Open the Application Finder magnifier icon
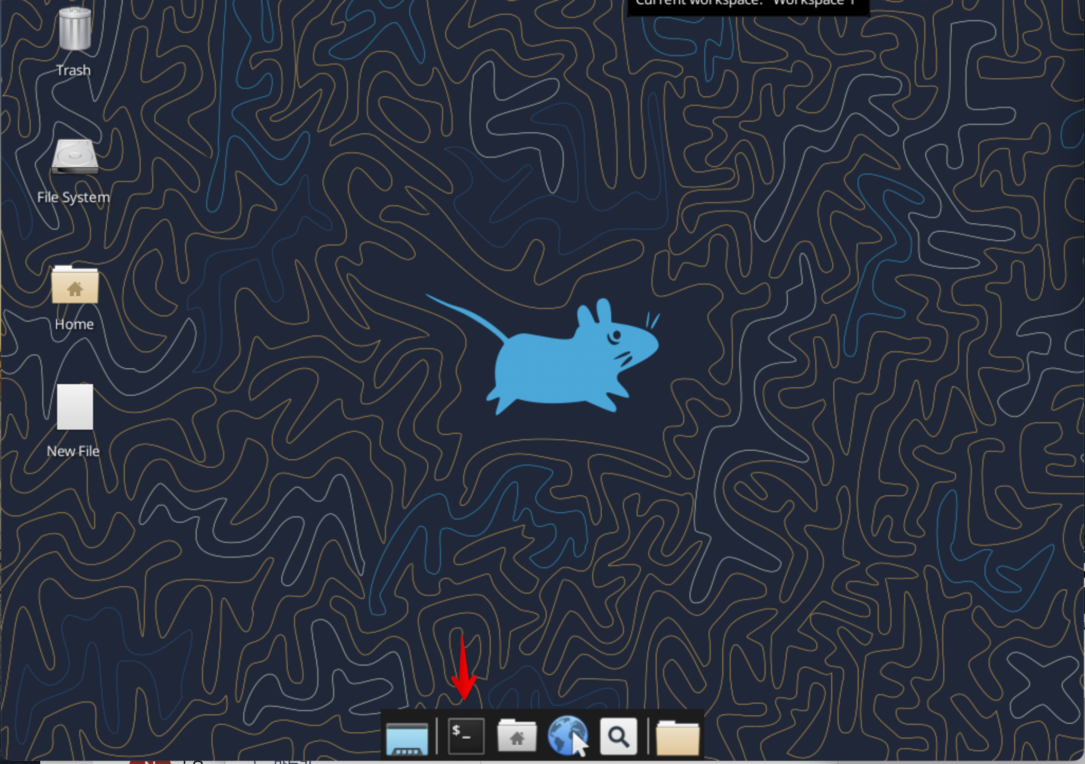Viewport: 1085px width, 764px height. (x=618, y=735)
